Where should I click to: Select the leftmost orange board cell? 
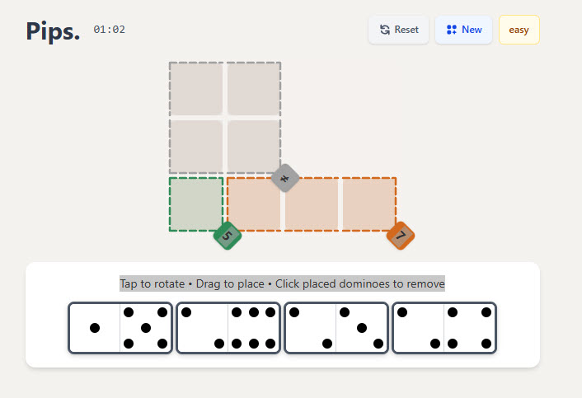254,204
